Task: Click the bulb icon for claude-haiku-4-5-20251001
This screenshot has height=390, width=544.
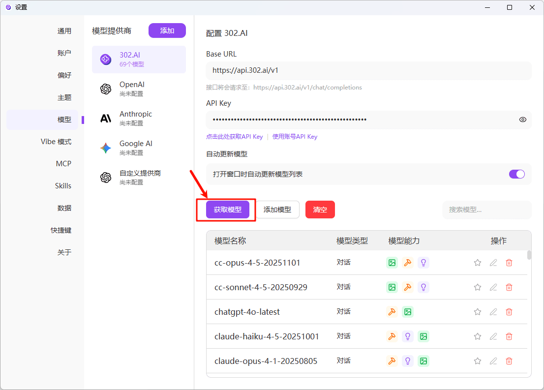Action: tap(408, 336)
